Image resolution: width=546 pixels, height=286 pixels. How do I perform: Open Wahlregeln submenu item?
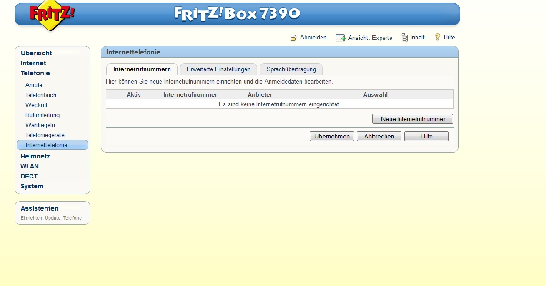(x=40, y=125)
